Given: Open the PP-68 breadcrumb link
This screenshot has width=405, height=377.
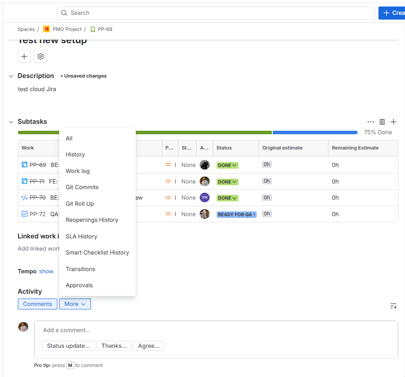Looking at the screenshot, I should pos(105,29).
